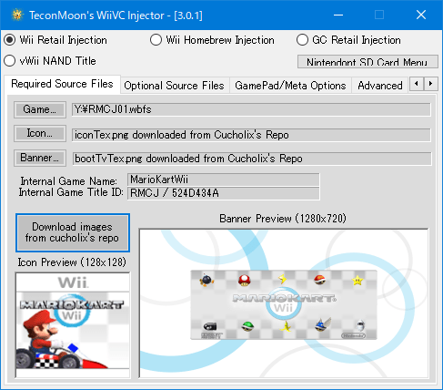Image resolution: width=443 pixels, height=390 pixels.
Task: Close the WiiVC Injector window
Action: (x=421, y=15)
